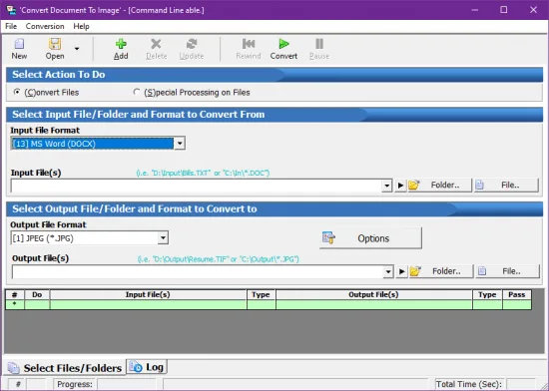Open the Output File Format dropdown
This screenshot has width=549, height=391.
pyautogui.click(x=163, y=237)
